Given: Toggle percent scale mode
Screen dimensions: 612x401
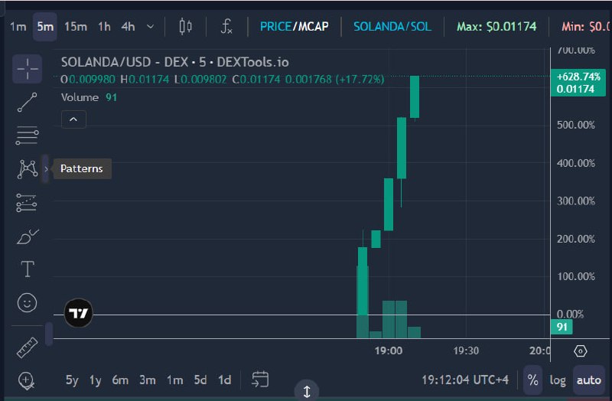Looking at the screenshot, I should pos(532,380).
